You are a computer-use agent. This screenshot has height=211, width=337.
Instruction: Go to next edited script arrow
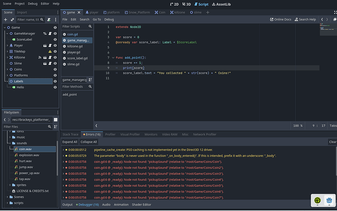tap(327, 19)
